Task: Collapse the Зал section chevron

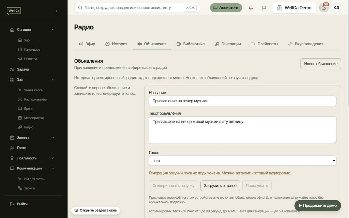Action: 53,80
